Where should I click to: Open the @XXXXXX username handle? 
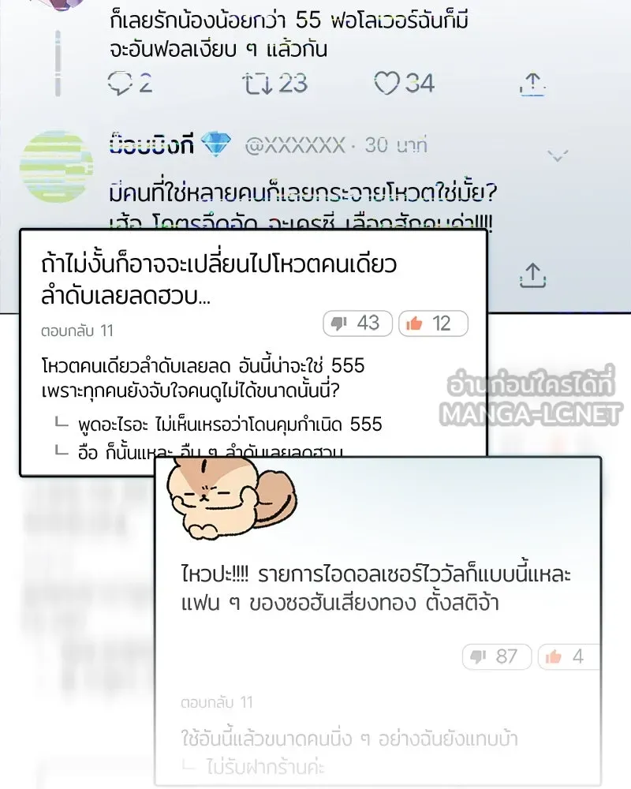[295, 145]
